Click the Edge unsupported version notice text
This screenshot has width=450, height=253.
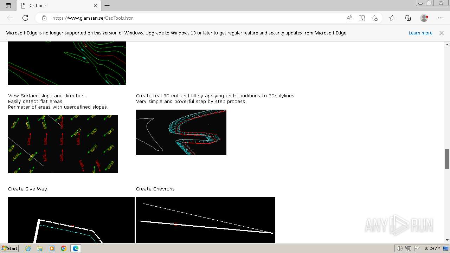tap(176, 33)
